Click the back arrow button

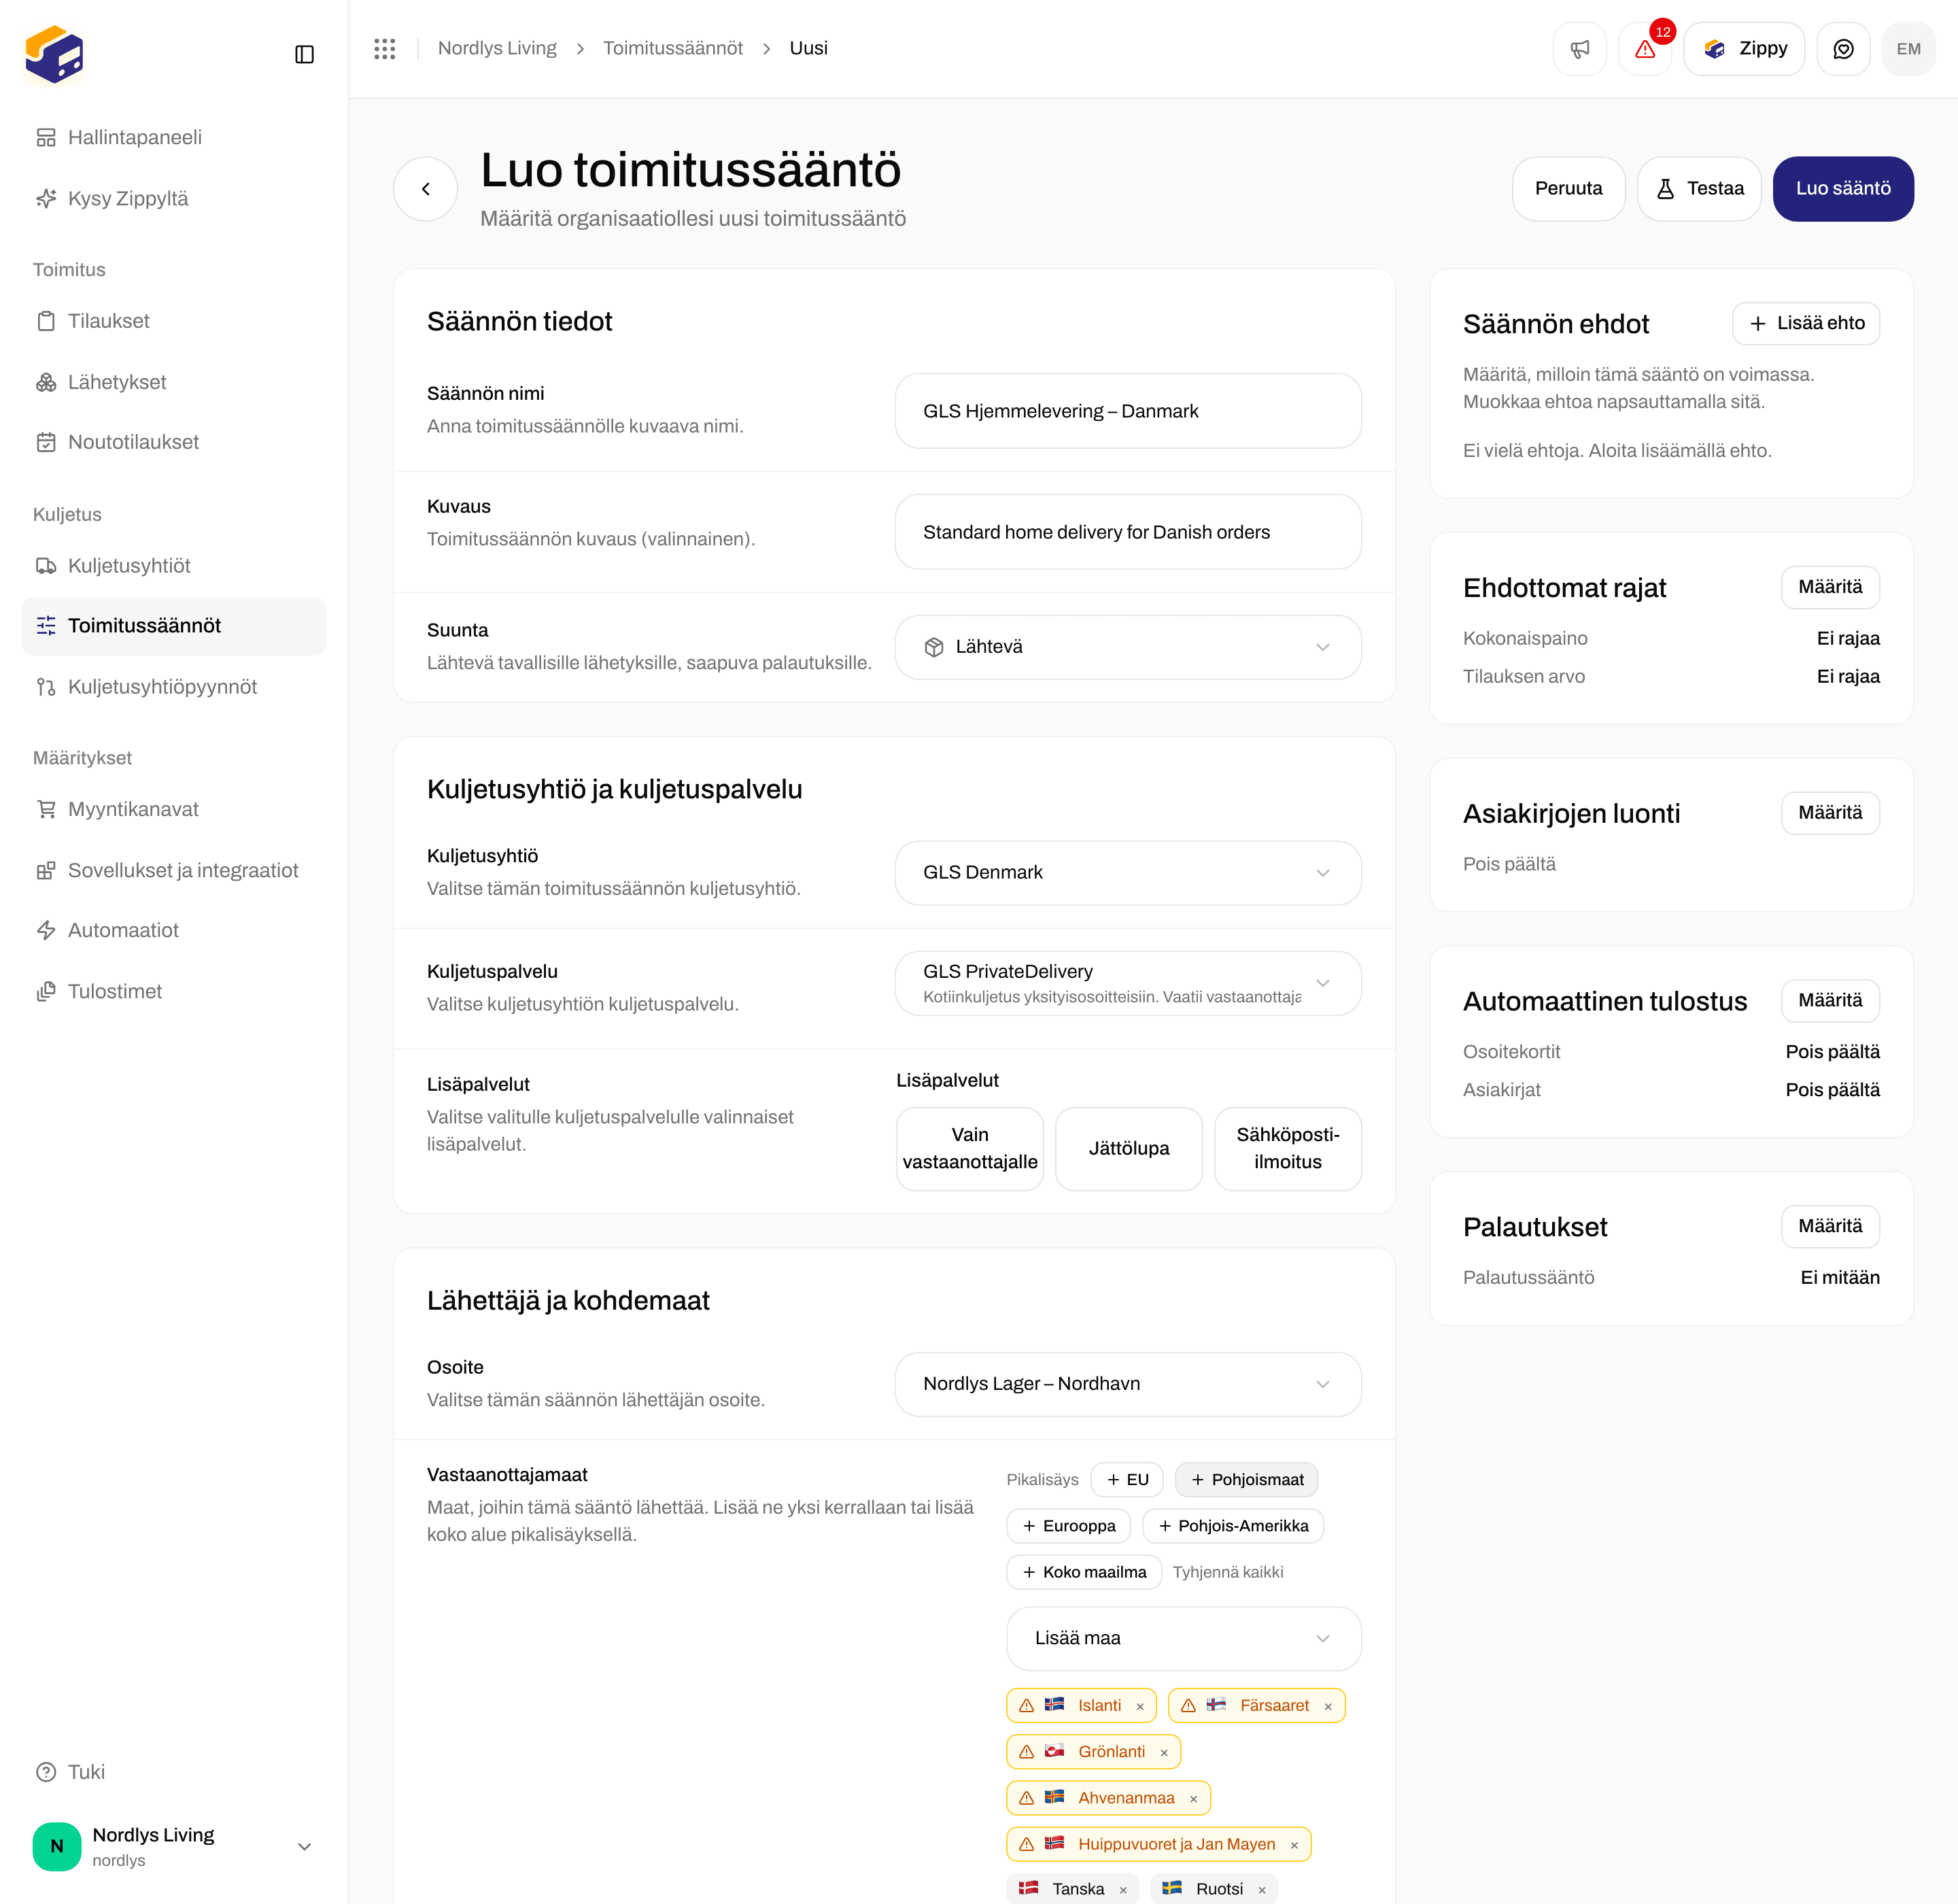pyautogui.click(x=426, y=189)
